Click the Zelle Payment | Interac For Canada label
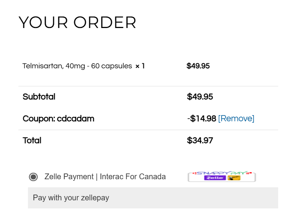Screen dimensions: 287x213 click(x=105, y=177)
